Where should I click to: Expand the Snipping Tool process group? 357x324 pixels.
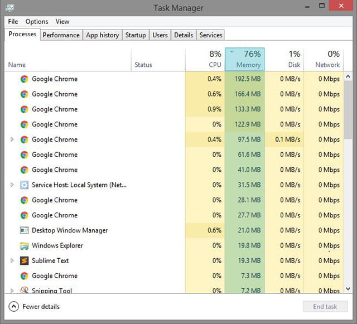click(x=12, y=291)
